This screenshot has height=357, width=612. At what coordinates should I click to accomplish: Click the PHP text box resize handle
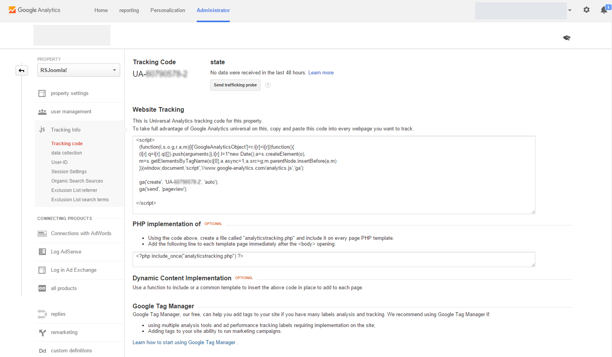tap(533, 265)
